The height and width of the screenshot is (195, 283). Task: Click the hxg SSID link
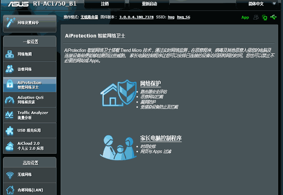pyautogui.click(x=171, y=17)
